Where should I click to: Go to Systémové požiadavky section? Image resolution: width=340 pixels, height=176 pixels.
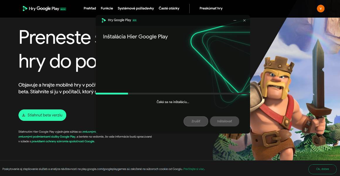coord(136,8)
